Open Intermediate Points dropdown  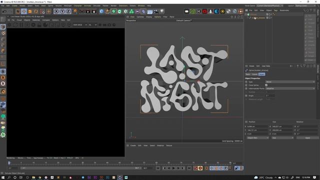click(x=290, y=88)
